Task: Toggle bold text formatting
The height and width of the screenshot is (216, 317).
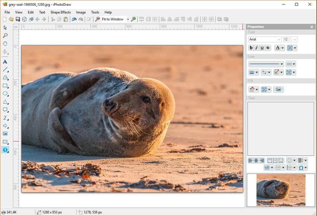Action: (251, 48)
